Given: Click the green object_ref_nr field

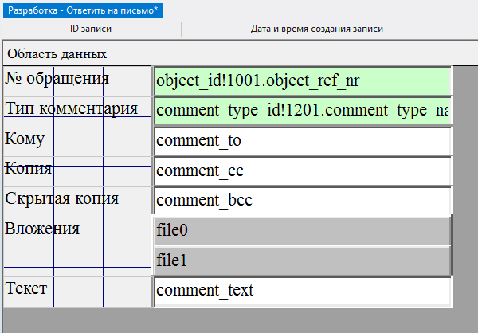Looking at the screenshot, I should [302, 81].
